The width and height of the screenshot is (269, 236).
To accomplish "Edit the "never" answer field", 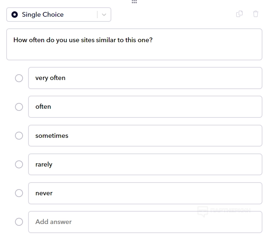I will (x=145, y=193).
